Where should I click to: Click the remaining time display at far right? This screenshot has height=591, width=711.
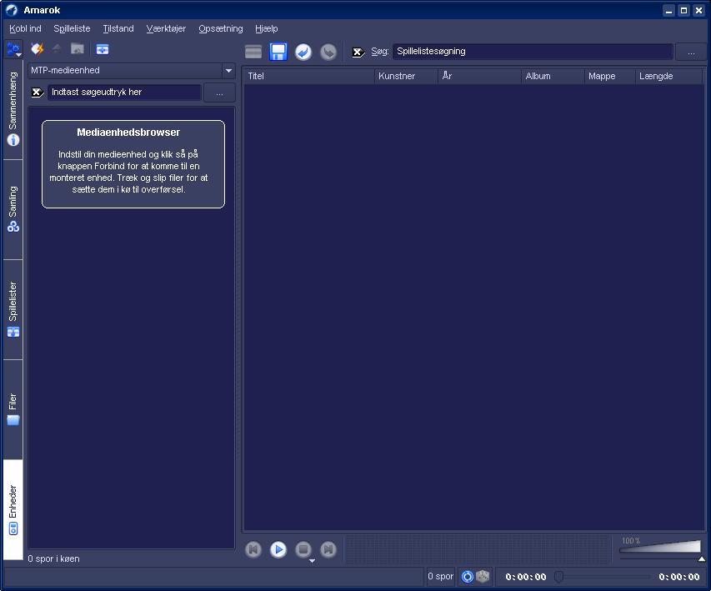click(x=679, y=577)
